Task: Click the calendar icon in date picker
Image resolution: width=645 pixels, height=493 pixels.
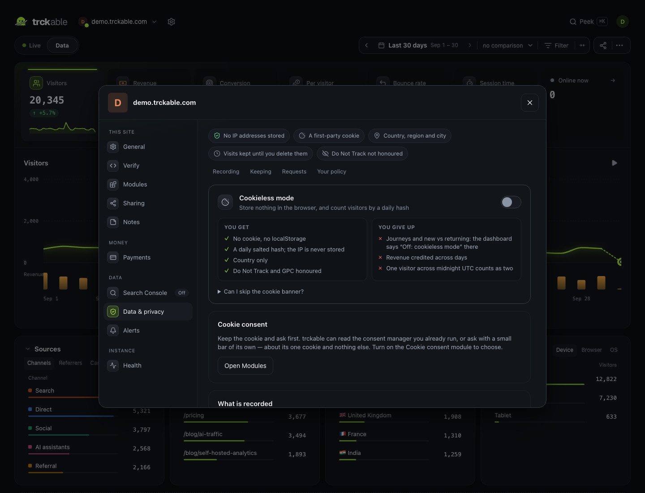Action: 381,45
